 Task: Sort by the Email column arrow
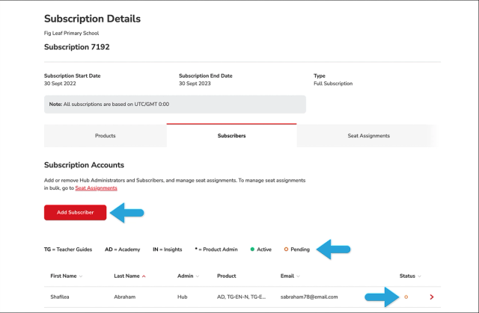pyautogui.click(x=298, y=276)
